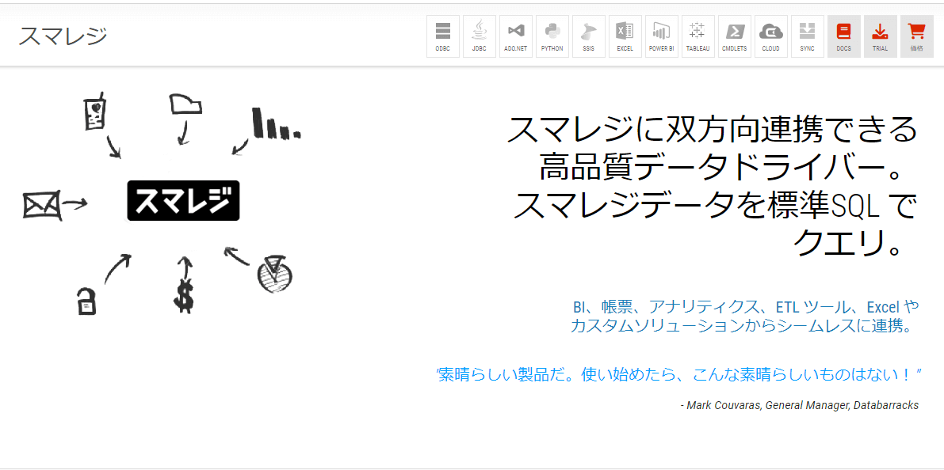Select the Cloud connectivity icon
The width and height of the screenshot is (944, 470).
pyautogui.click(x=770, y=36)
